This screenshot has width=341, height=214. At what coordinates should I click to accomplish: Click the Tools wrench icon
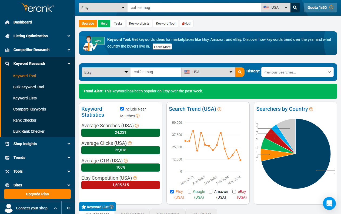tap(7, 172)
